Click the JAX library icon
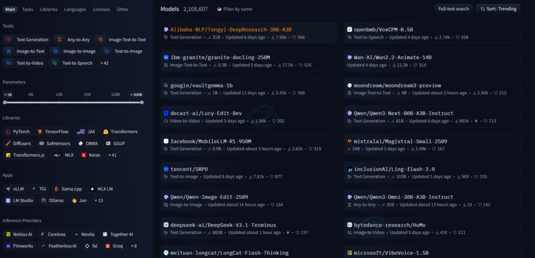535x258 pixels. (81, 132)
